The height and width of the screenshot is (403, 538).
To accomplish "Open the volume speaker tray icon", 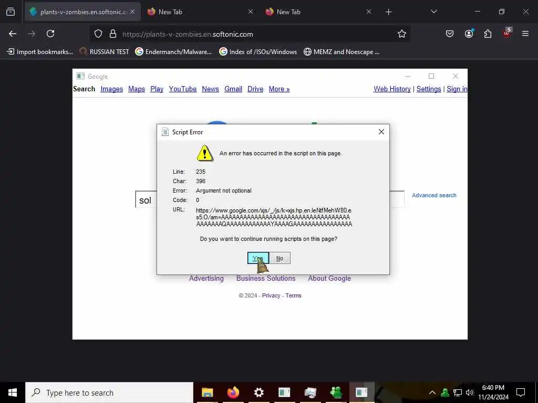I will click(470, 393).
